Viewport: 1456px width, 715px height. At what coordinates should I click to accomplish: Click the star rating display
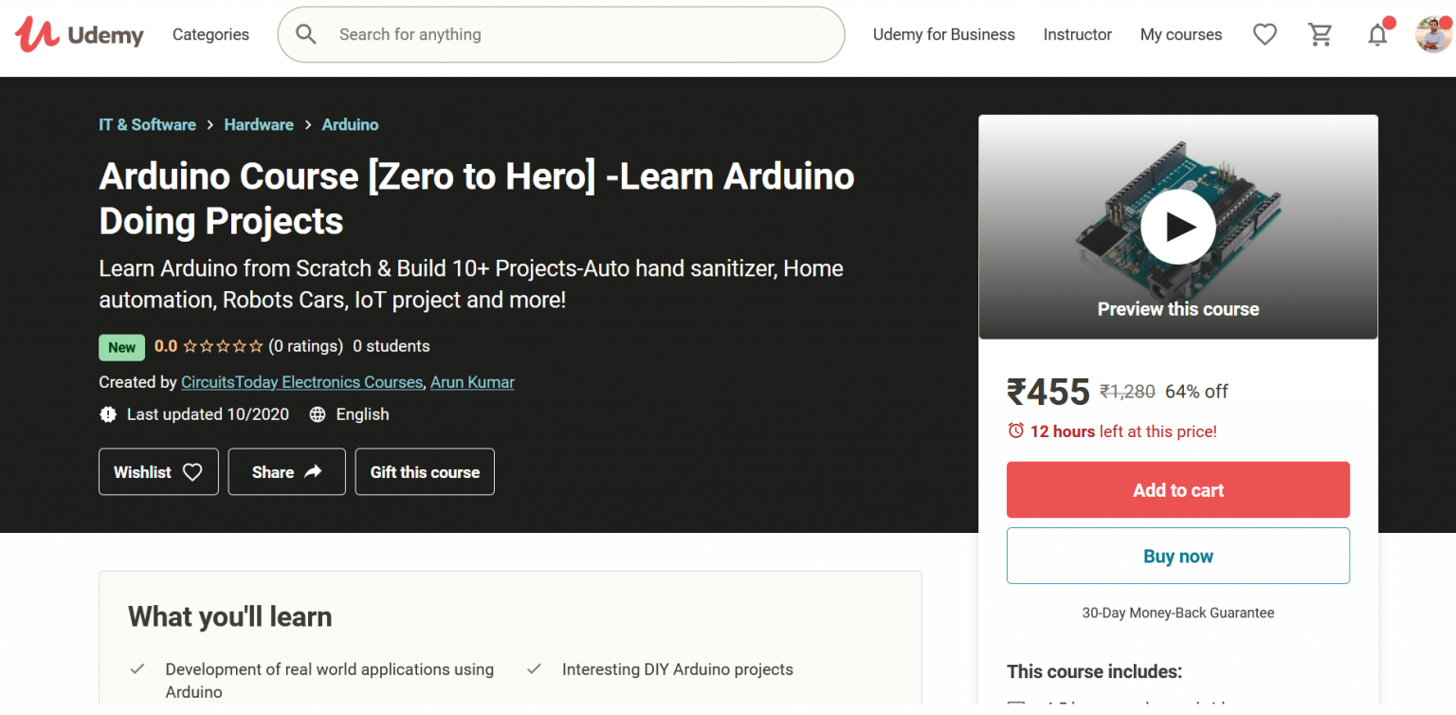pos(223,346)
